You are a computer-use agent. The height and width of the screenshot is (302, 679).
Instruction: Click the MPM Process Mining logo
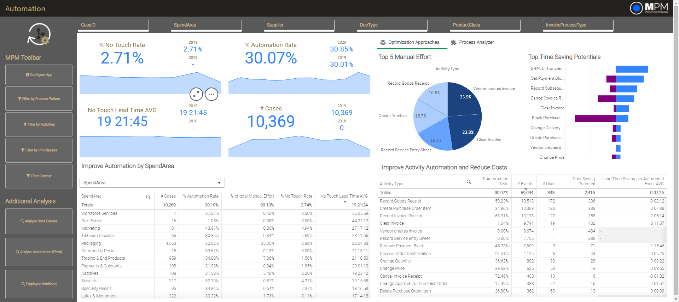point(649,8)
